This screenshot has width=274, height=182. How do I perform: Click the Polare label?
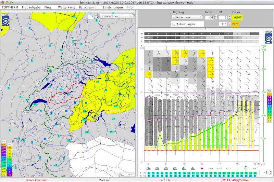click(x=236, y=12)
